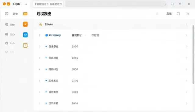Click the flag icon beside the close button

point(180,4)
